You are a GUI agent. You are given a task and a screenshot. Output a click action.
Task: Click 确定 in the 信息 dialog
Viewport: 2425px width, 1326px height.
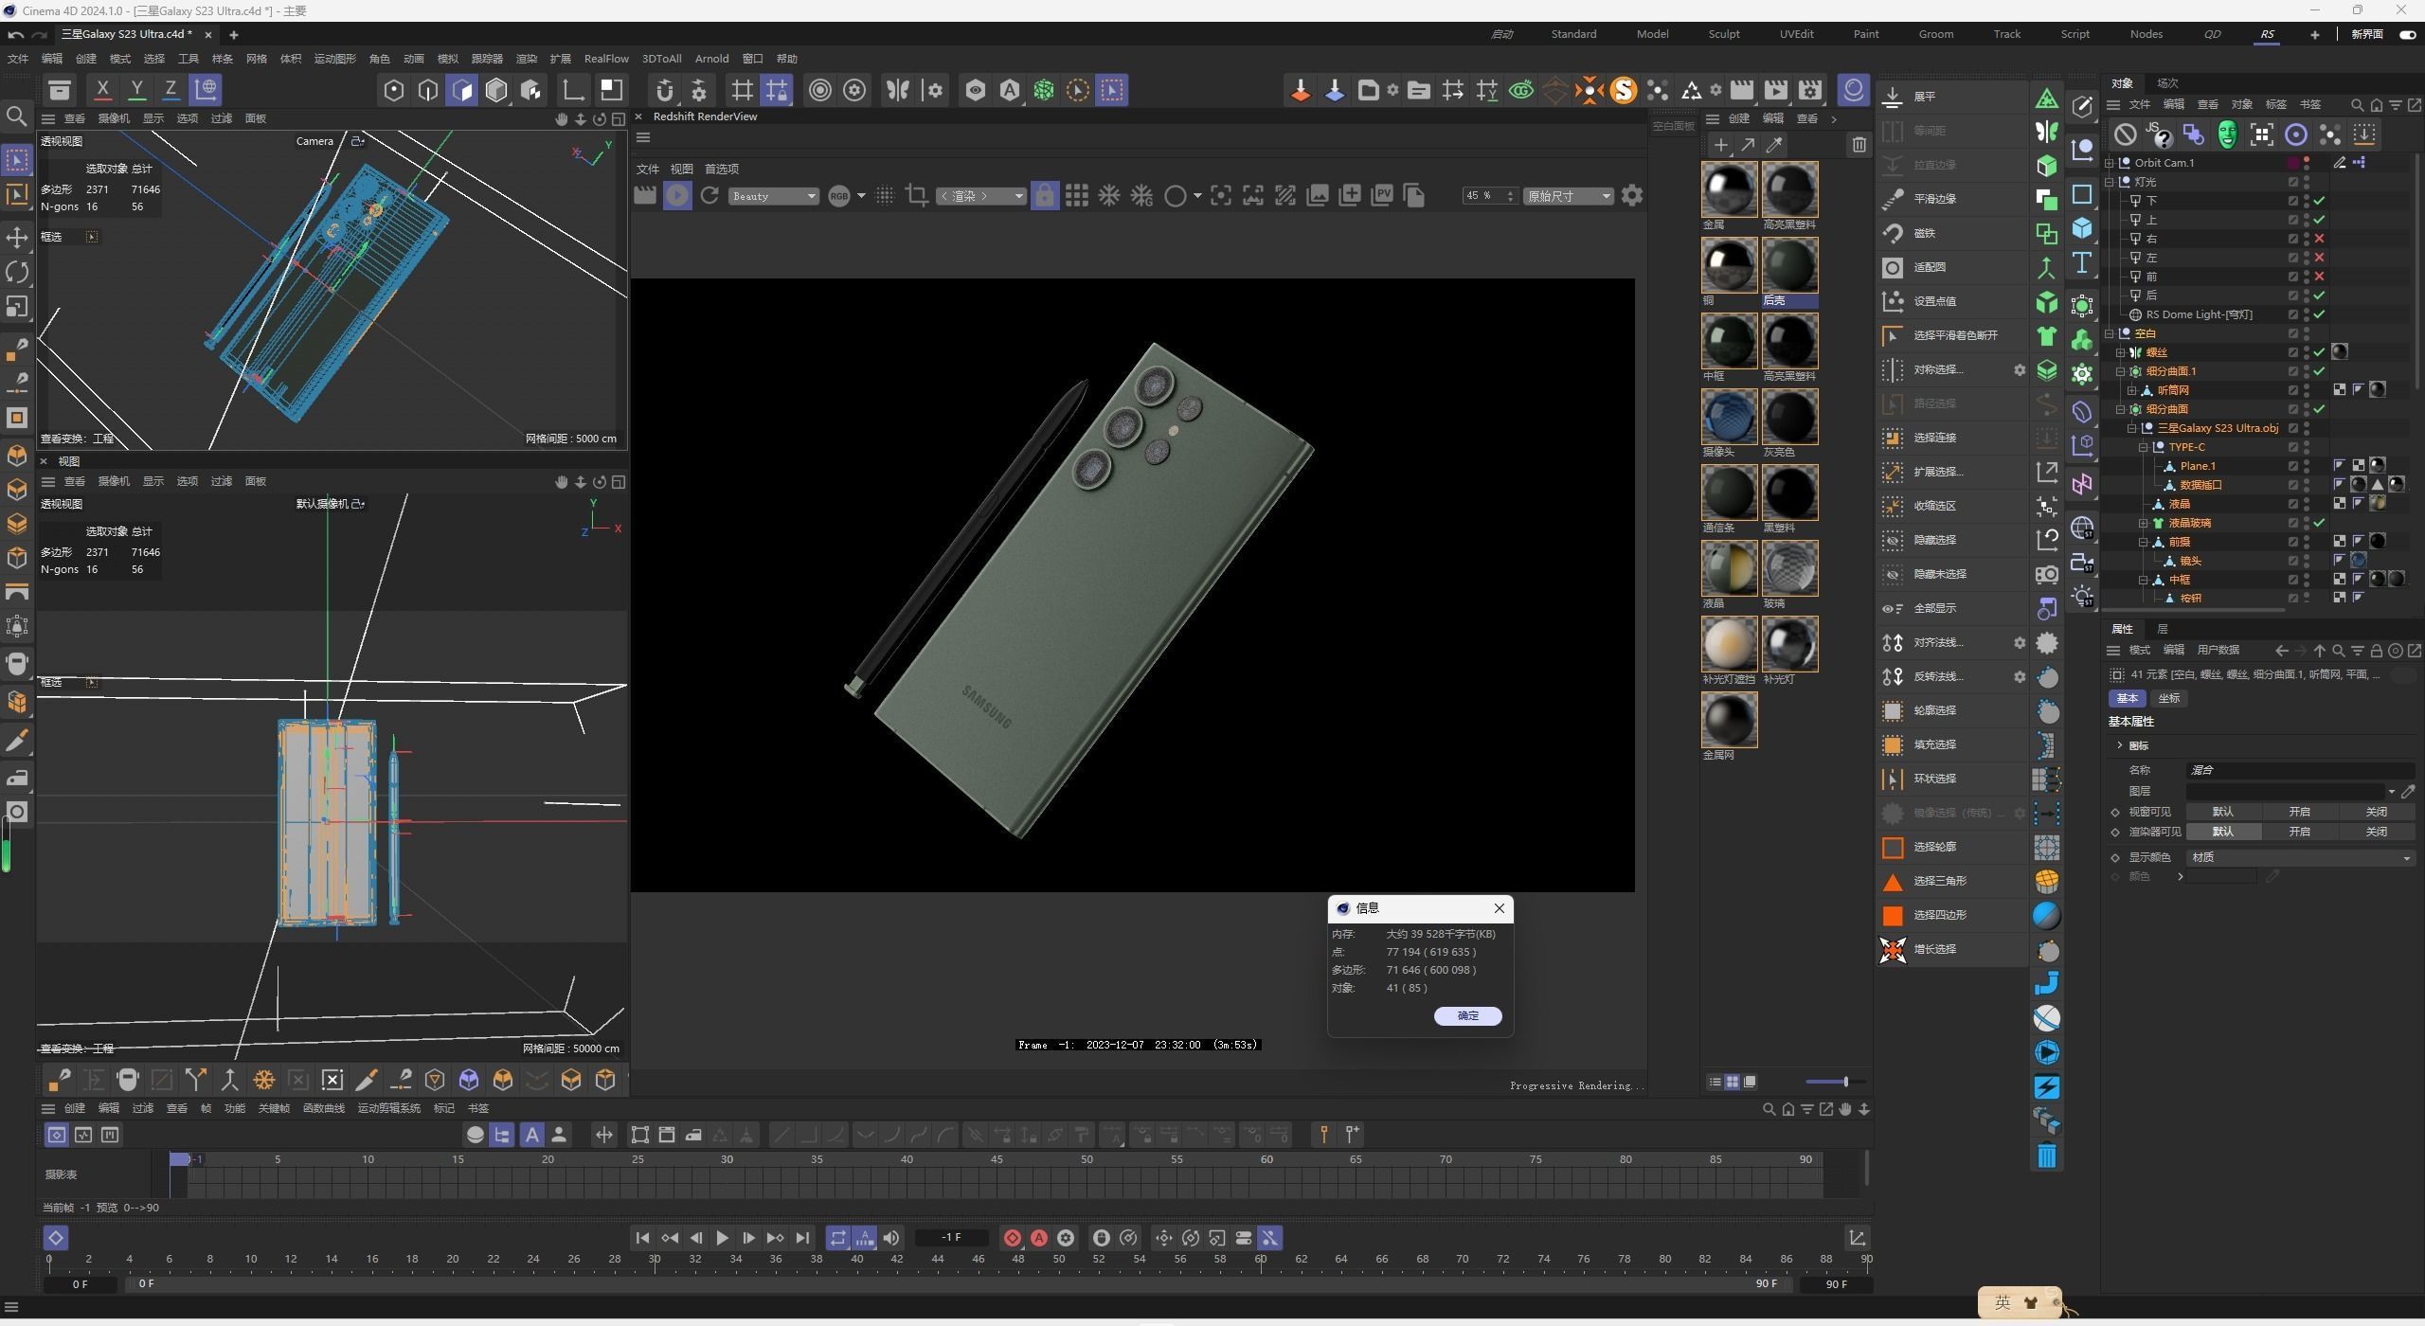click(x=1467, y=1015)
